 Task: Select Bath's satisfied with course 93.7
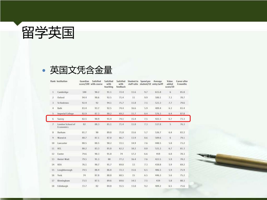97,108
